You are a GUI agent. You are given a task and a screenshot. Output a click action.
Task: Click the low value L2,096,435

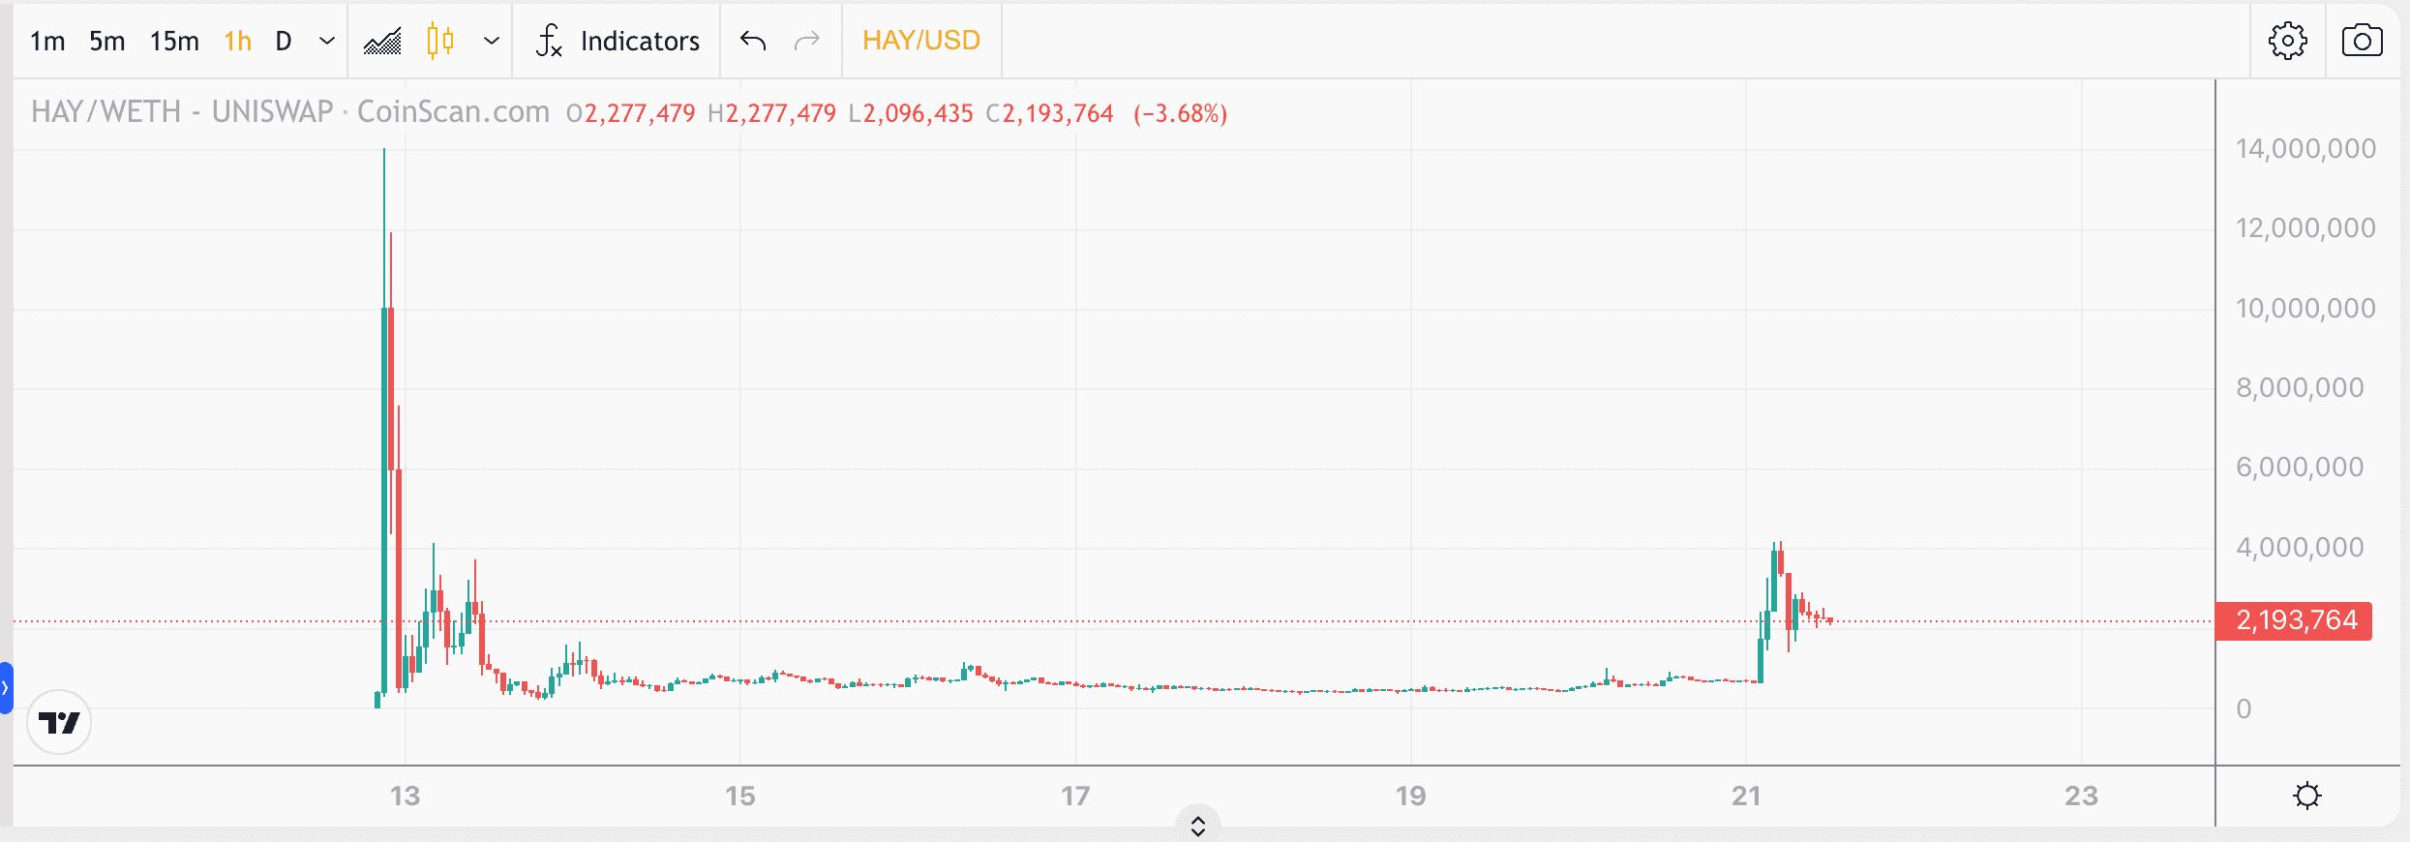tap(911, 113)
